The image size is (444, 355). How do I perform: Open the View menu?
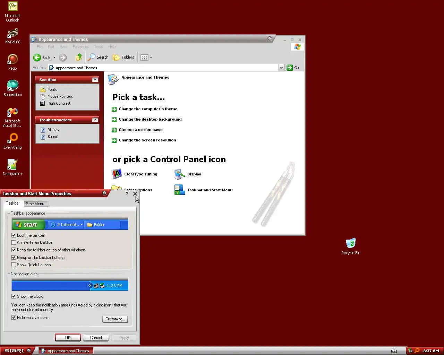pyautogui.click(x=63, y=47)
